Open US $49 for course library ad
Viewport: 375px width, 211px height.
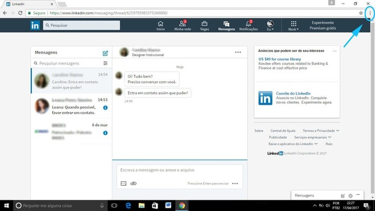(280, 59)
